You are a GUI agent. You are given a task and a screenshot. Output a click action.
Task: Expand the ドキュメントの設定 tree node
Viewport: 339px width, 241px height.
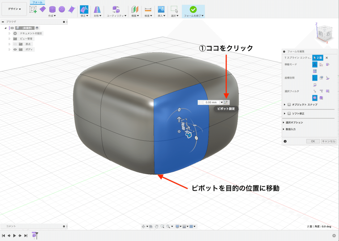(9, 33)
